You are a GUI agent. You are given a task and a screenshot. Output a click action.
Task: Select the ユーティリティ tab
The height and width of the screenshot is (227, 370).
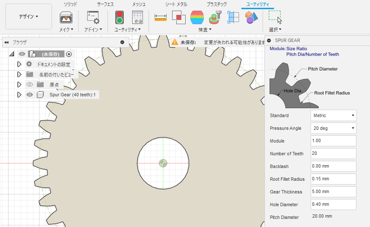click(257, 4)
